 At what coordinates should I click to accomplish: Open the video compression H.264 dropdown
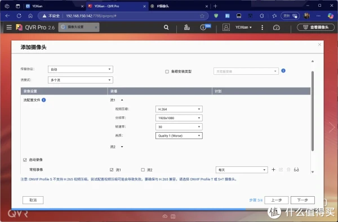tap(179, 109)
